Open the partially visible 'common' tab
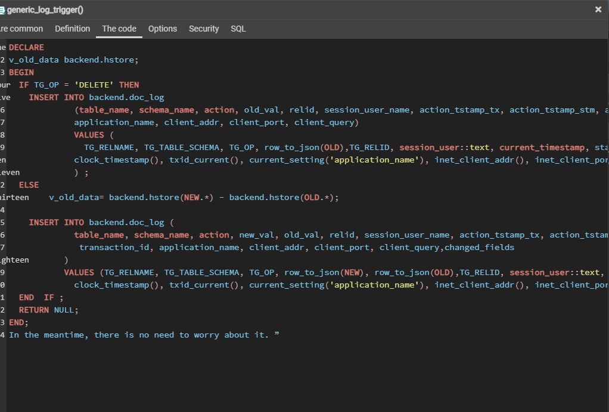 coord(21,29)
